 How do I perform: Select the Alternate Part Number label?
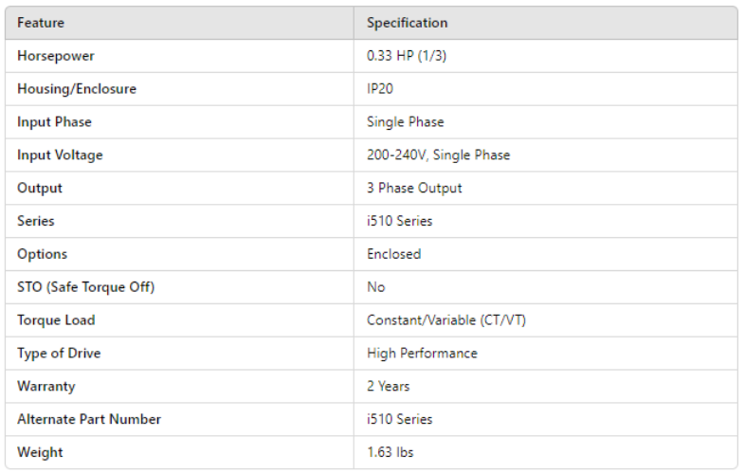89,419
